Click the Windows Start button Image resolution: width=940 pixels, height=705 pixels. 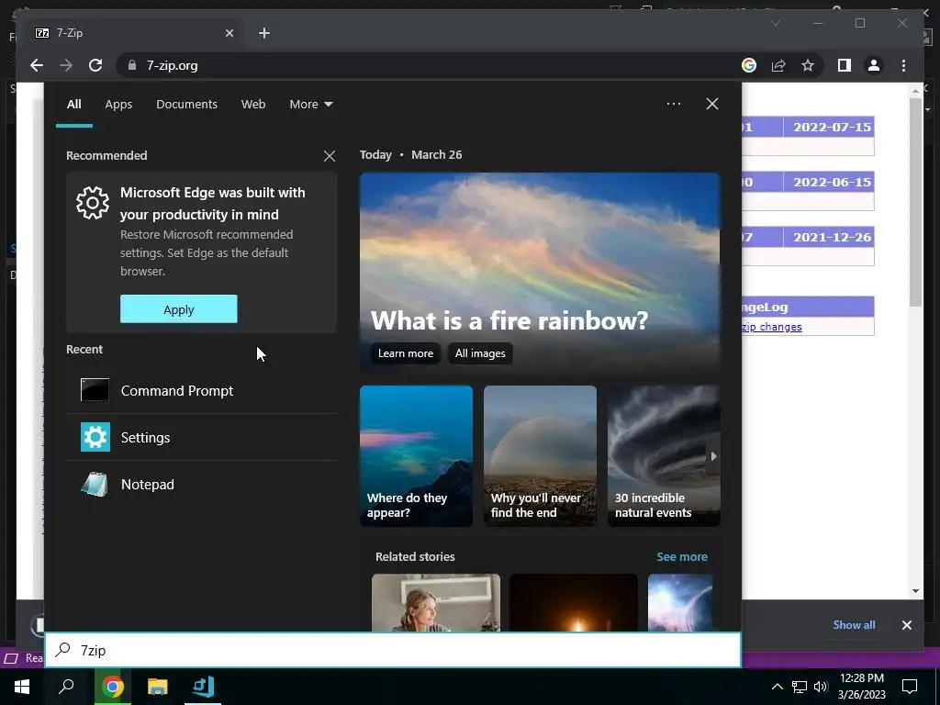[22, 687]
